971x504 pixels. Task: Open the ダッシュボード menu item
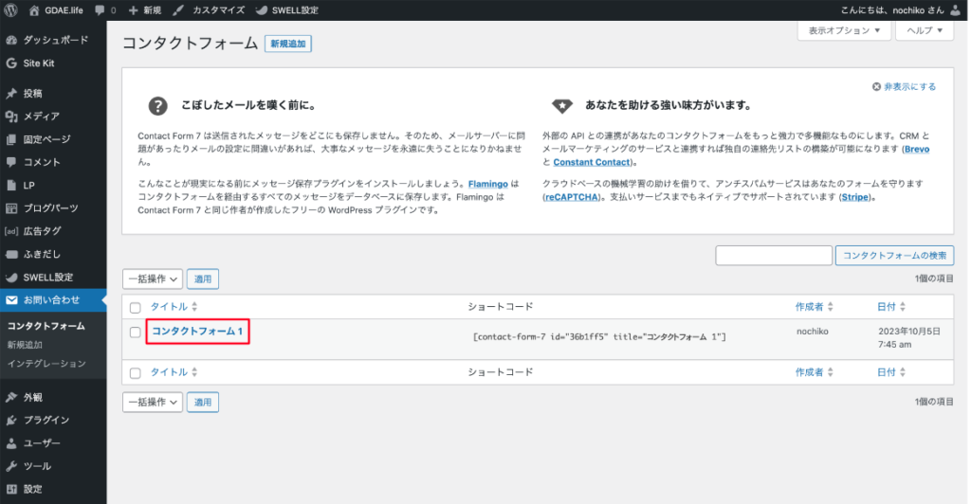coord(55,40)
